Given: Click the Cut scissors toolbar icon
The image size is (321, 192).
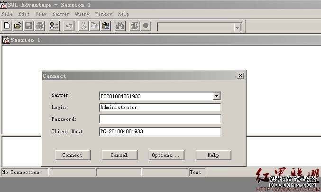Looking at the screenshot, I should pyautogui.click(x=83, y=26).
